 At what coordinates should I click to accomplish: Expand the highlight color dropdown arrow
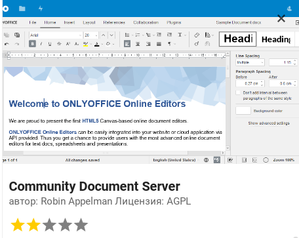(90, 44)
